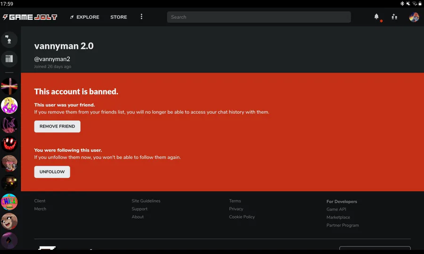The height and width of the screenshot is (254, 424).
Task: Visit the Game API link
Action: [336, 209]
